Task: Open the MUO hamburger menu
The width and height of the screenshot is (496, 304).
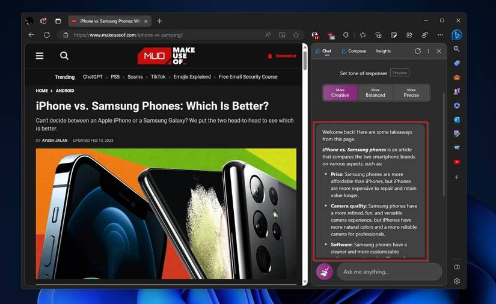Action: 40,56
